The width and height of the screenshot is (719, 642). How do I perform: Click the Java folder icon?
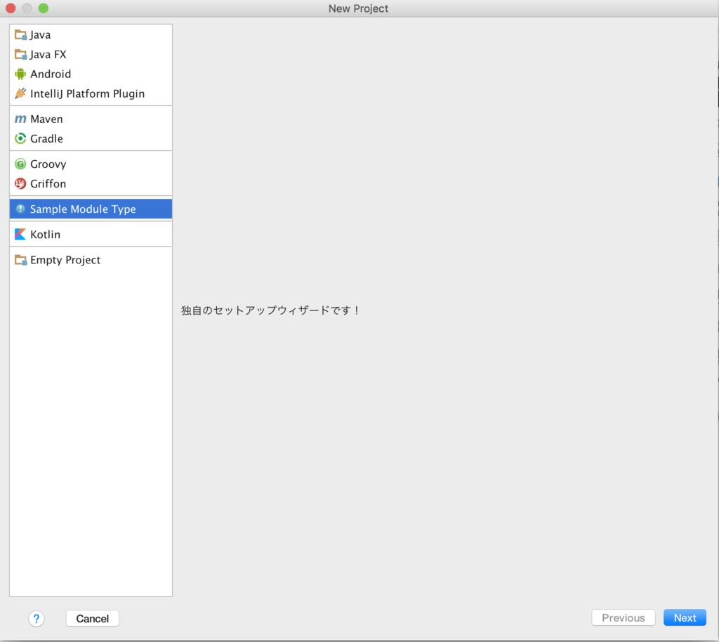(20, 35)
